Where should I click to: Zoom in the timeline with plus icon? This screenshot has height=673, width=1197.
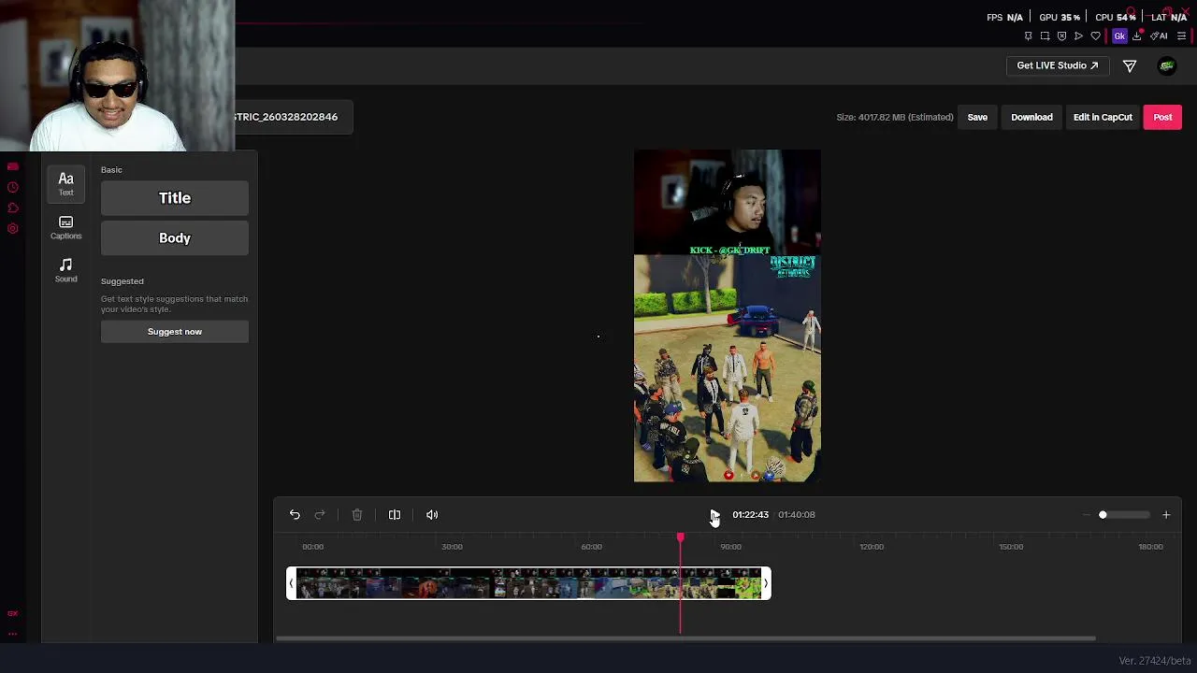click(x=1166, y=515)
